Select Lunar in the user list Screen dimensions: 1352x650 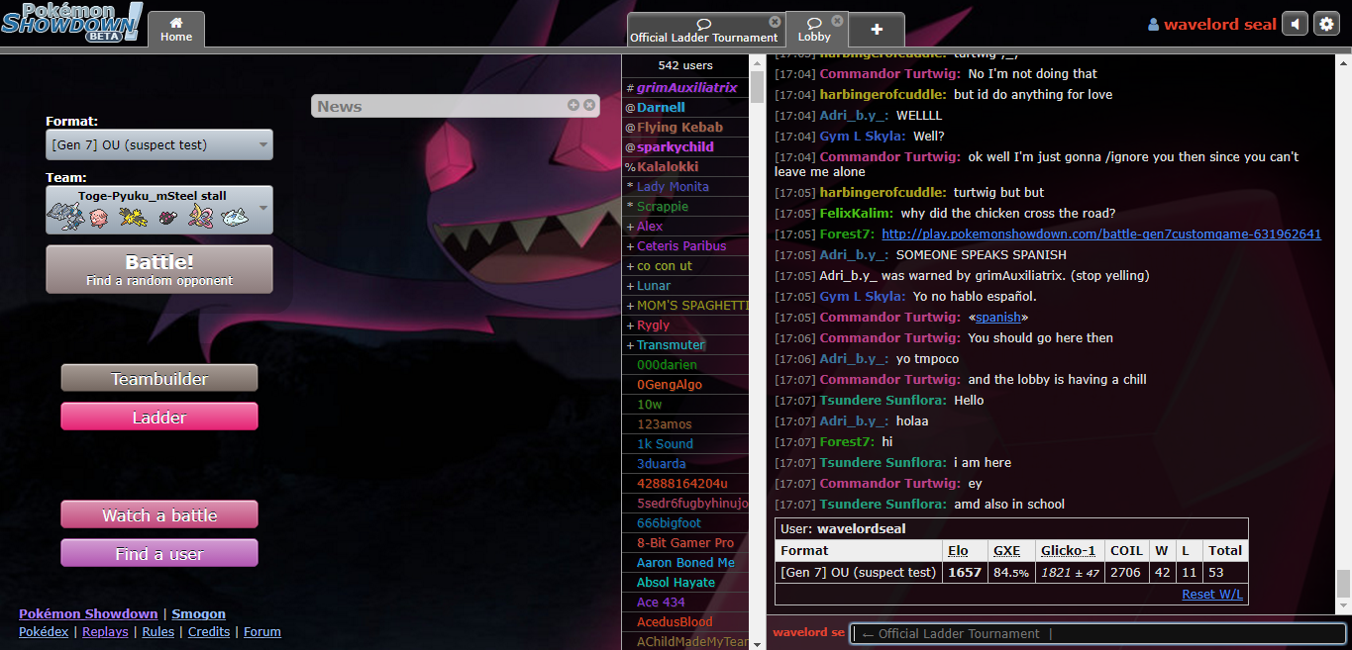pyautogui.click(x=685, y=286)
